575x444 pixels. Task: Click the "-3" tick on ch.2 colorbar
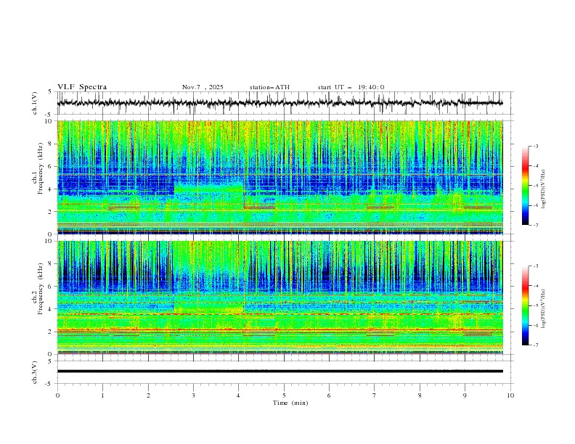(536, 266)
